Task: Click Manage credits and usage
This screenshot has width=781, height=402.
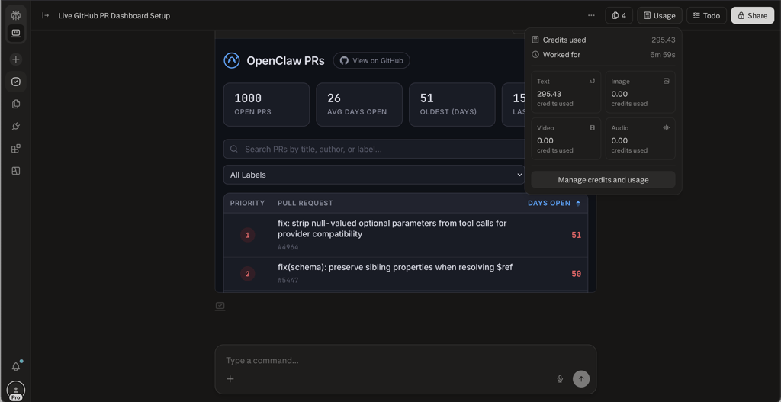Action: pyautogui.click(x=603, y=180)
